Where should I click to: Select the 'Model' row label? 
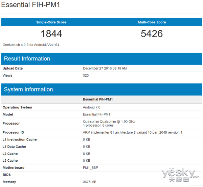tap(8, 114)
